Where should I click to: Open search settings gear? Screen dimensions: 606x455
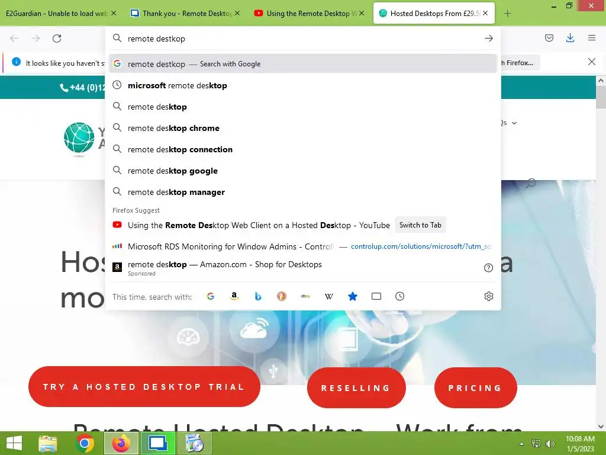click(488, 296)
